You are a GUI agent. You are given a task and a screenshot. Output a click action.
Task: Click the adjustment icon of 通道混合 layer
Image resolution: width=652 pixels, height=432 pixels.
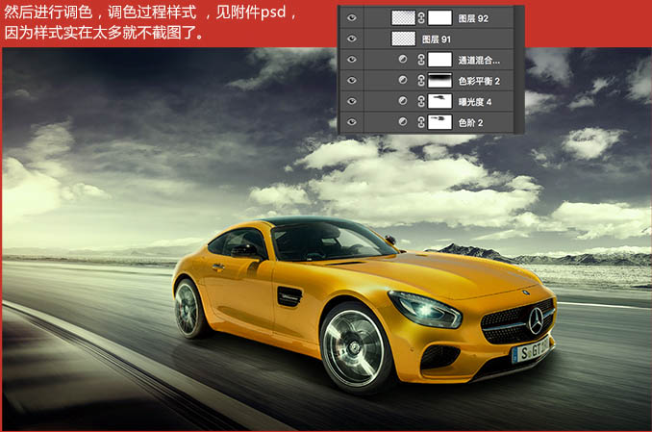tap(403, 59)
